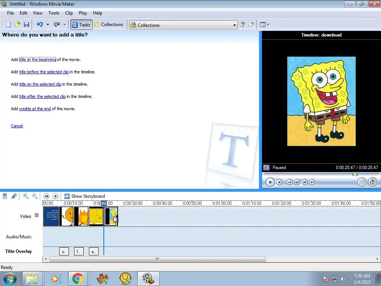381x286 pixels.
Task: Open the undo history dropdown arrow
Action: click(x=48, y=25)
